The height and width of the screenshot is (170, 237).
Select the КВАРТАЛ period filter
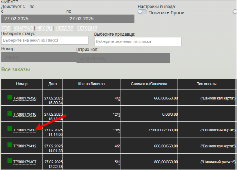23,28
